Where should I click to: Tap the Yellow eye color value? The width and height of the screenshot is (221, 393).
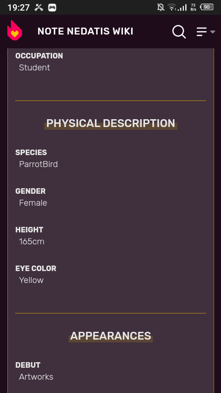tap(31, 280)
